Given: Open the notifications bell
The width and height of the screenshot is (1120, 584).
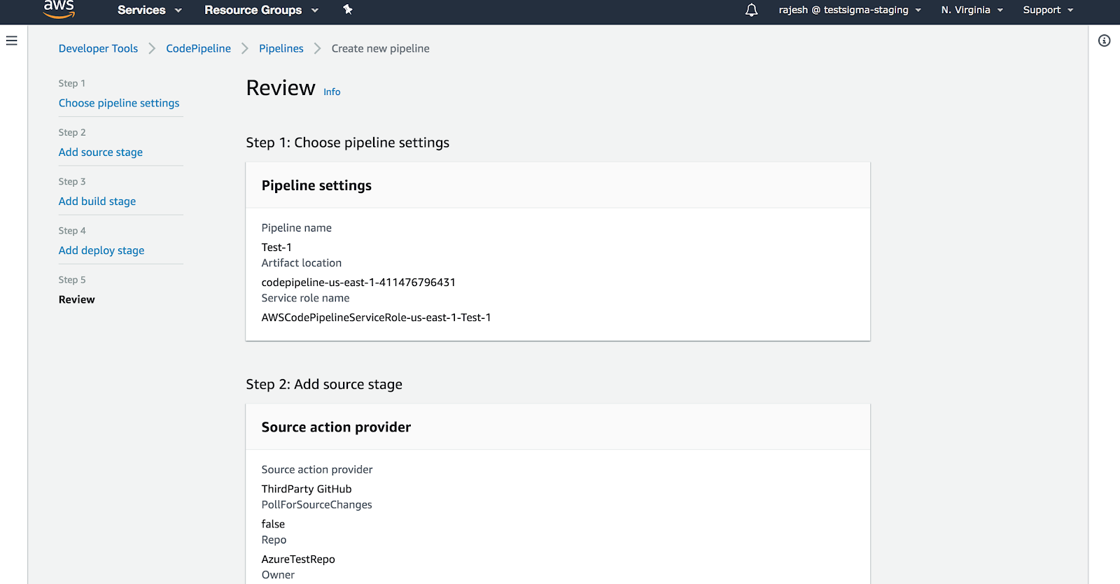Looking at the screenshot, I should coord(751,10).
